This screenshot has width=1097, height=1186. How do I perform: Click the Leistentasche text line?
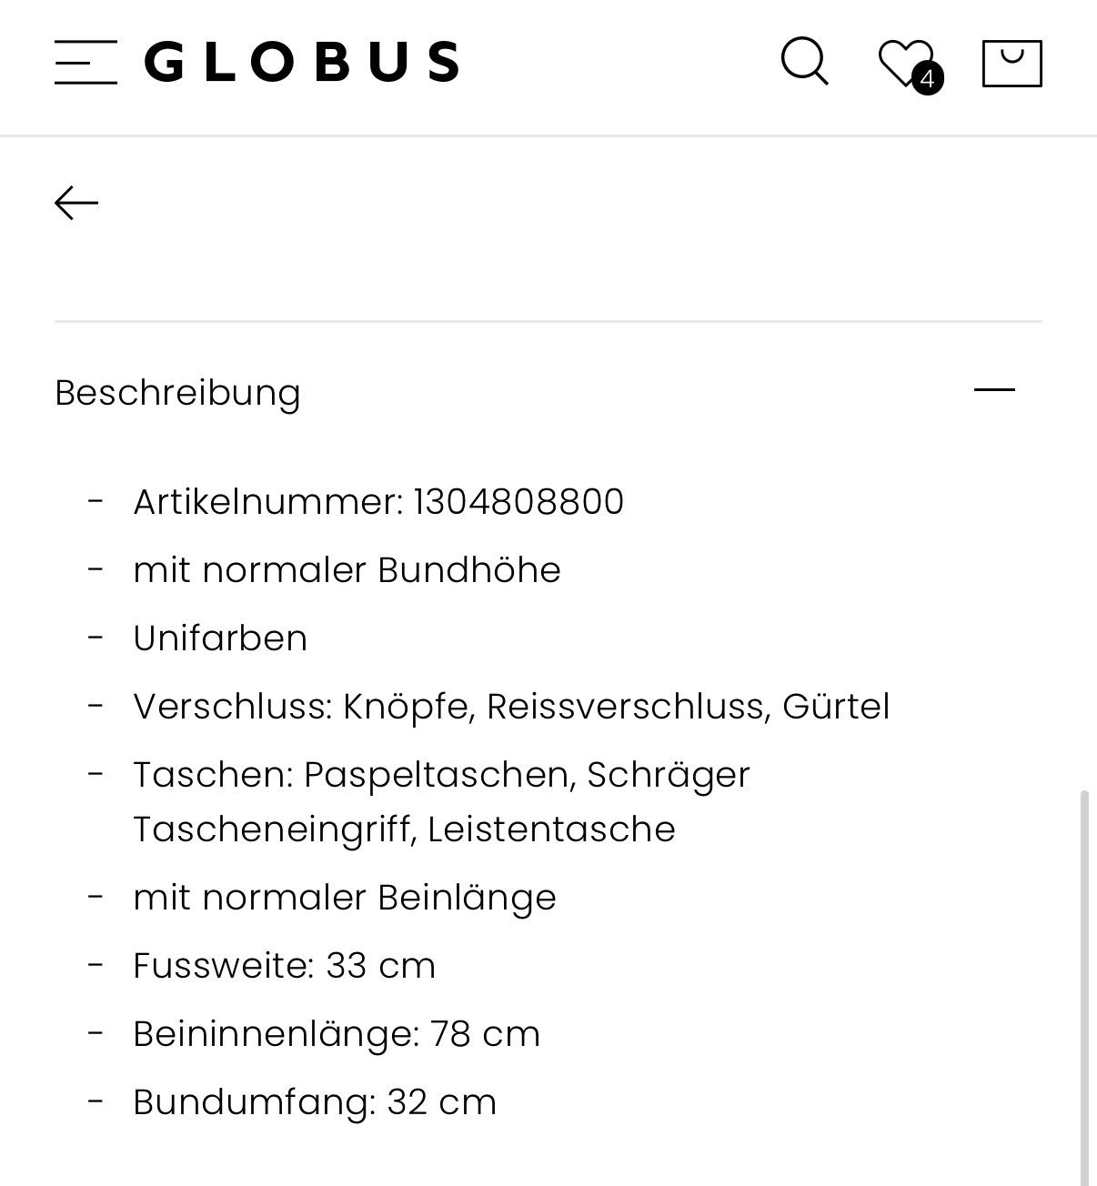[404, 829]
